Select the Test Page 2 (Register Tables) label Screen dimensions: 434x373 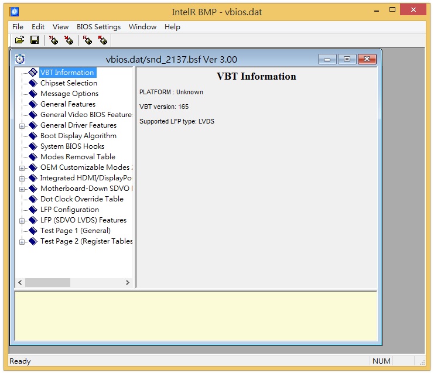86,241
